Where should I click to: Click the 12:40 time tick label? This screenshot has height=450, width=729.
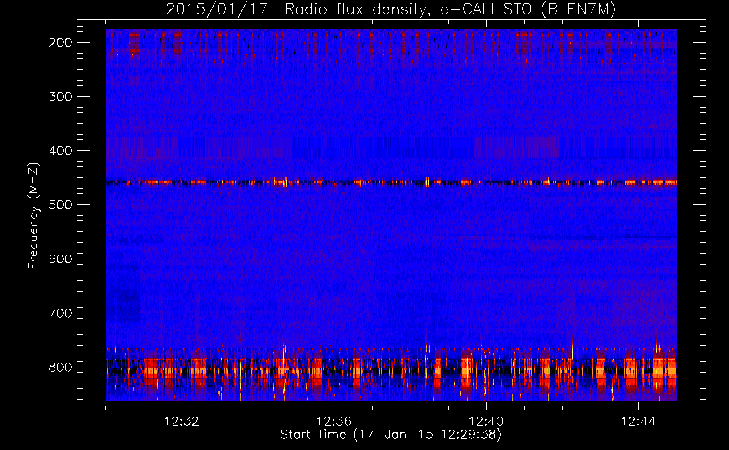[x=486, y=422]
